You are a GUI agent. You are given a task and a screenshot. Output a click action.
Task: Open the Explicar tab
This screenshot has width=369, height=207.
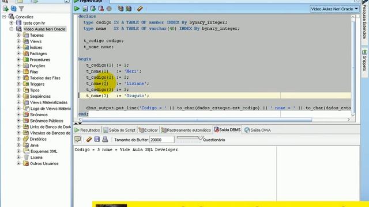tap(148, 130)
